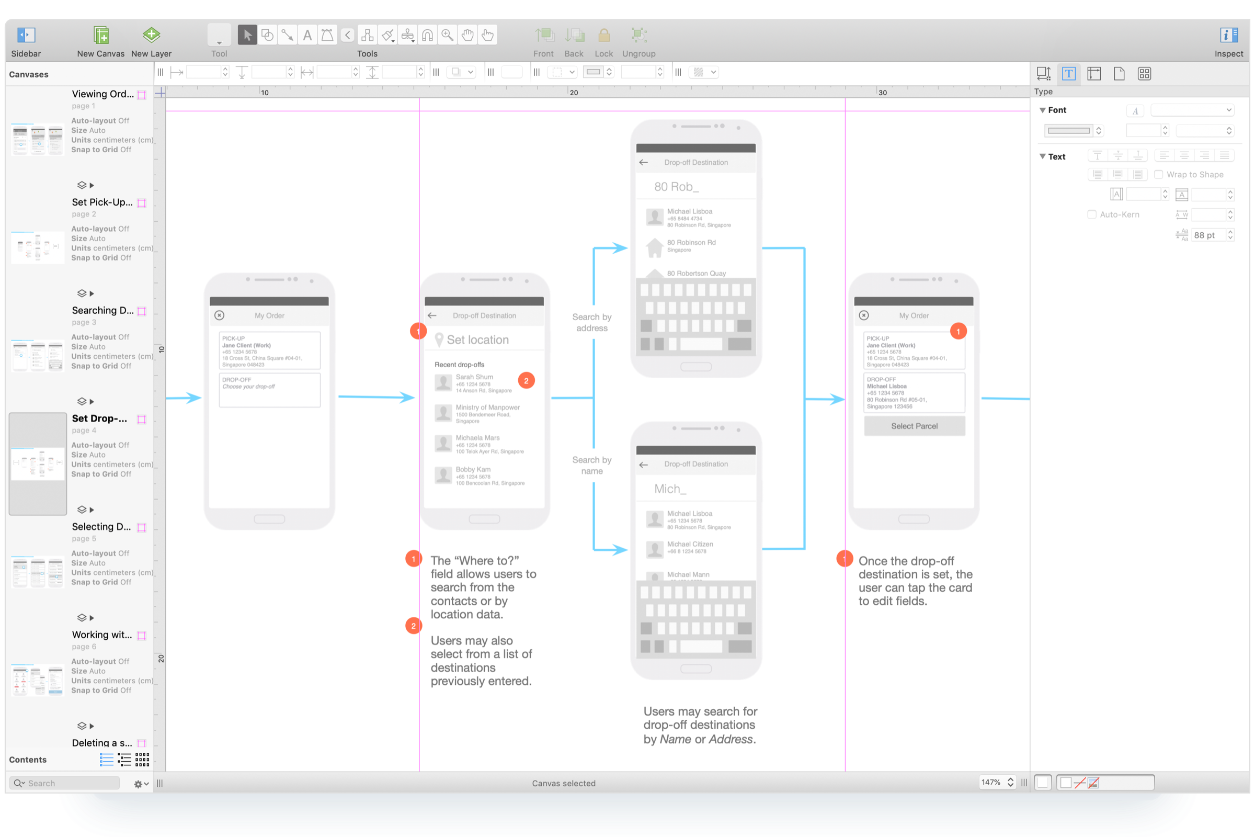This screenshot has width=1255, height=837.
Task: Toggle the Sidebar visibility
Action: pos(26,35)
